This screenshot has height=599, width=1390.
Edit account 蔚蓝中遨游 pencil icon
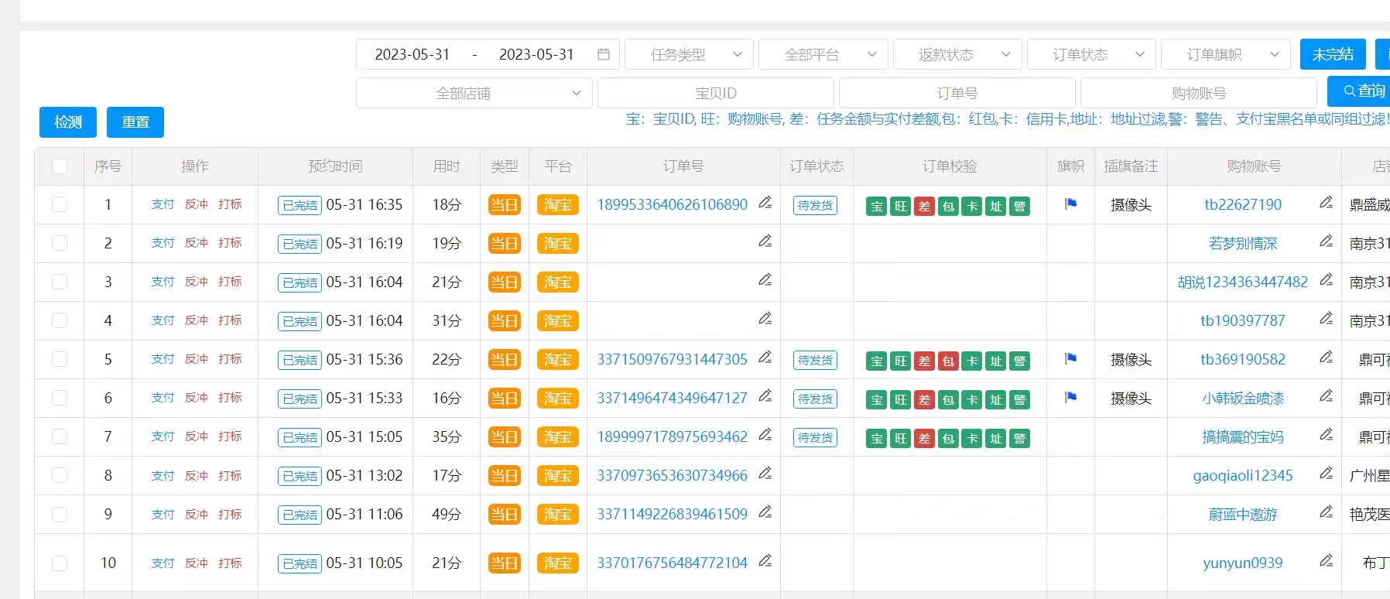click(1326, 512)
